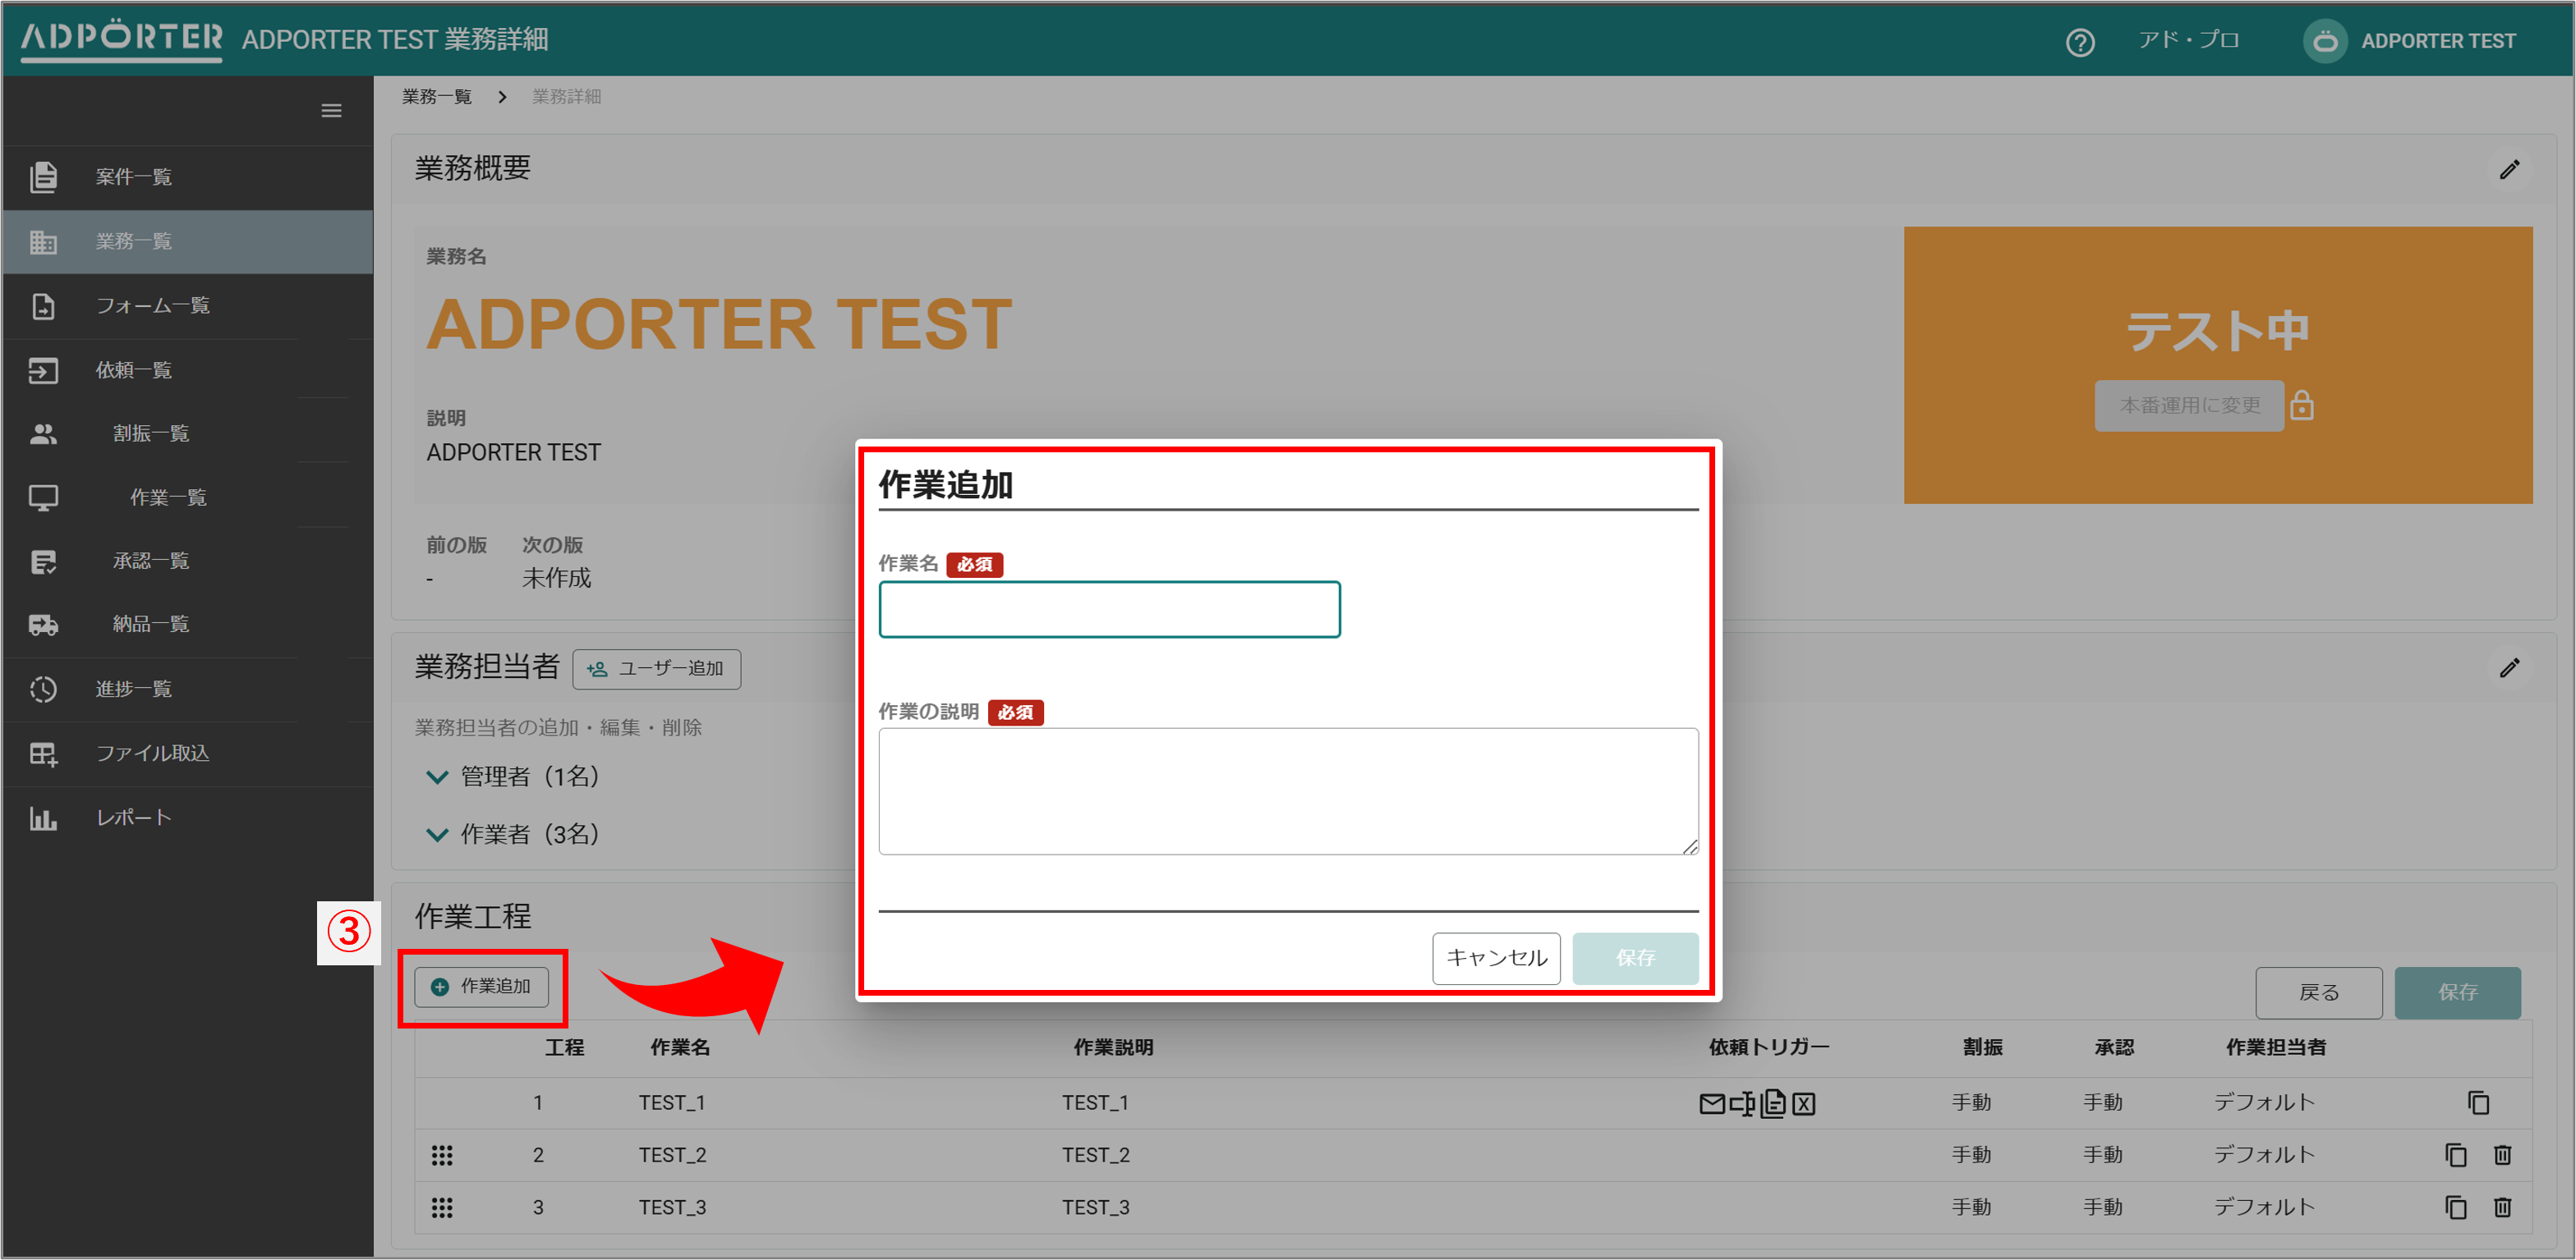Click the 進捗一覧 clock icon

click(43, 690)
